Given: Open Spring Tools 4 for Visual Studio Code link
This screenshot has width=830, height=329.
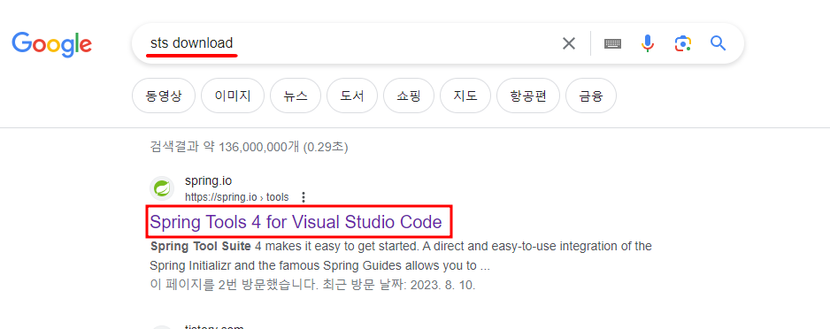Looking at the screenshot, I should (x=296, y=222).
